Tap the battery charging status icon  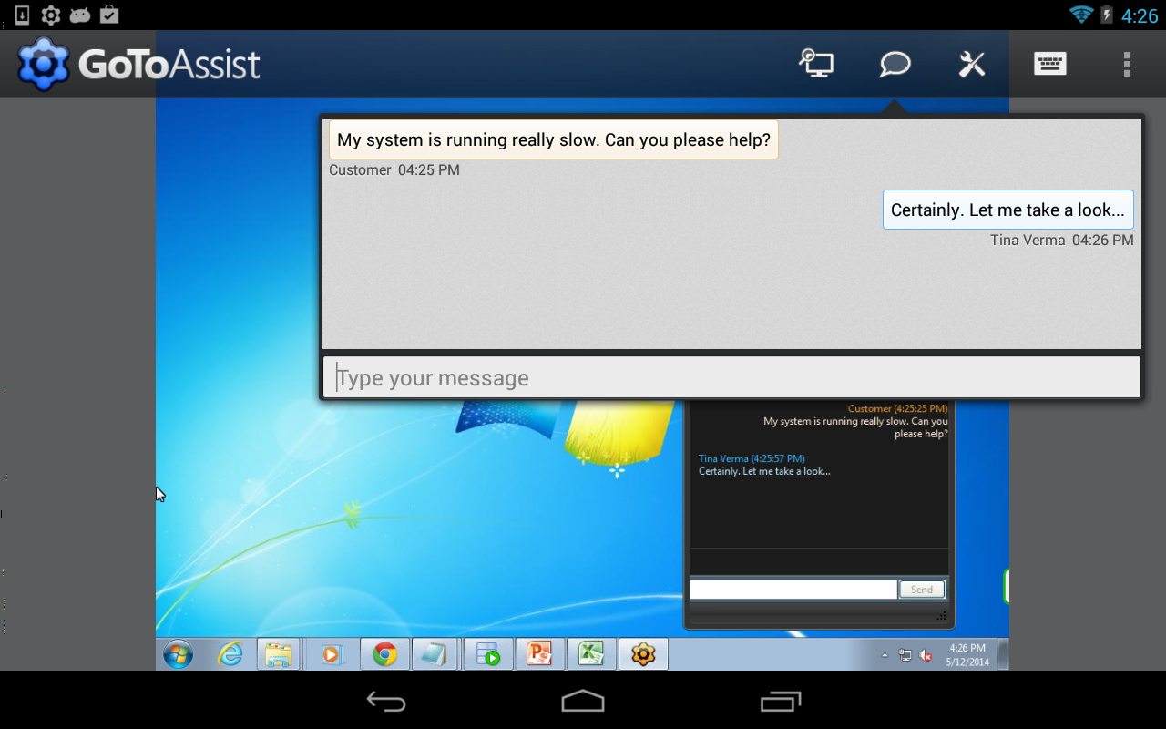pyautogui.click(x=1107, y=15)
